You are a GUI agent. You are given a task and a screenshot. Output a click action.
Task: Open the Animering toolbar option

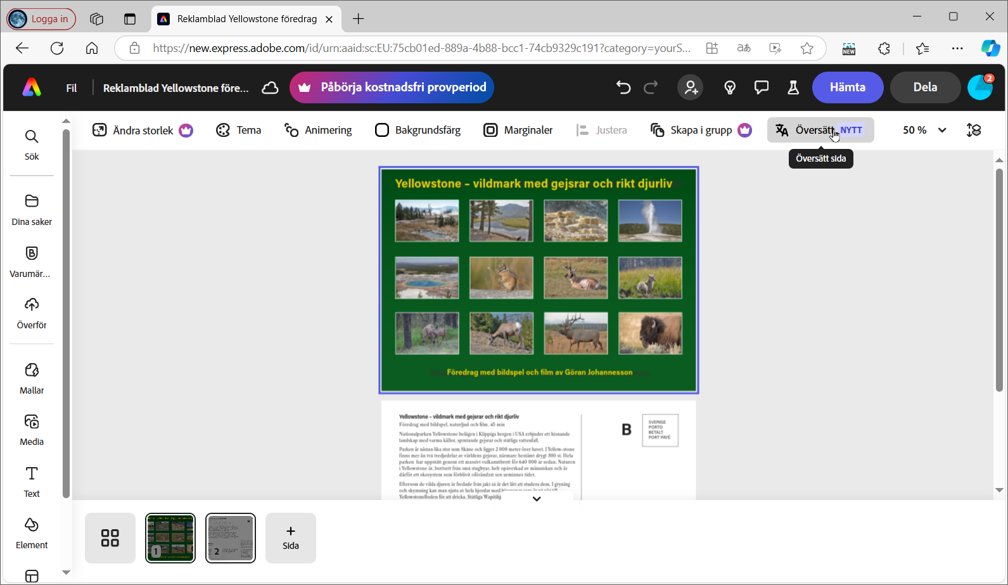pyautogui.click(x=318, y=130)
